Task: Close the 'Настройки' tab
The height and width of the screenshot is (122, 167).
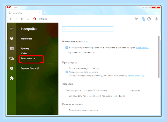Action: click(39, 13)
